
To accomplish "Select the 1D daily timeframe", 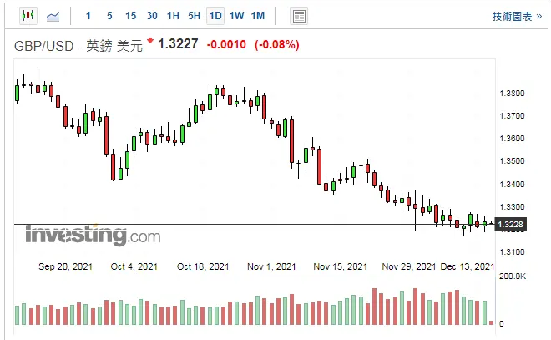I will [x=215, y=16].
